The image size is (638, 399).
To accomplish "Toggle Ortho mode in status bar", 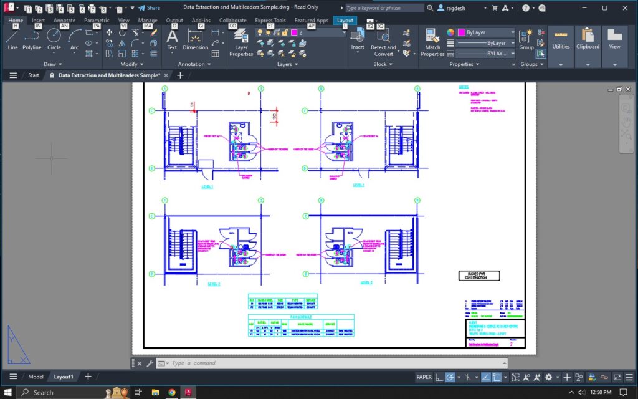I will click(439, 377).
